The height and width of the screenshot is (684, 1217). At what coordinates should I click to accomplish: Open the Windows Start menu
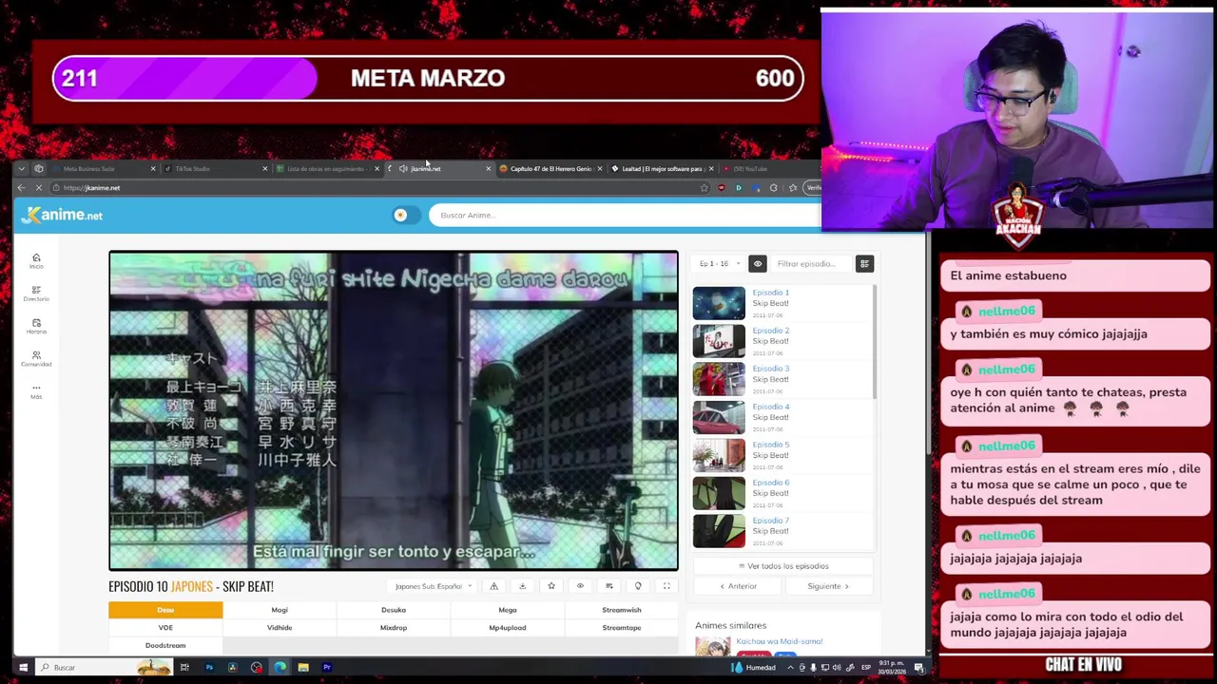pos(24,667)
